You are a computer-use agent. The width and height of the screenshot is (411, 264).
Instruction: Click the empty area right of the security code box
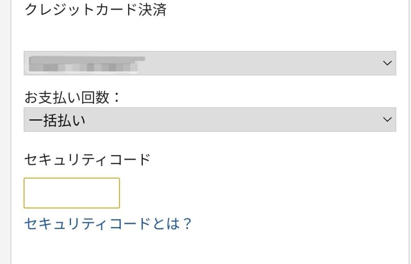[x=257, y=193]
